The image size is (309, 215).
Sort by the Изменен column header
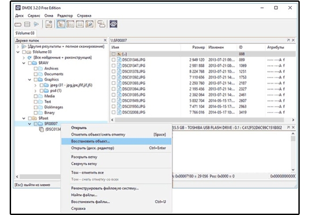point(221,47)
